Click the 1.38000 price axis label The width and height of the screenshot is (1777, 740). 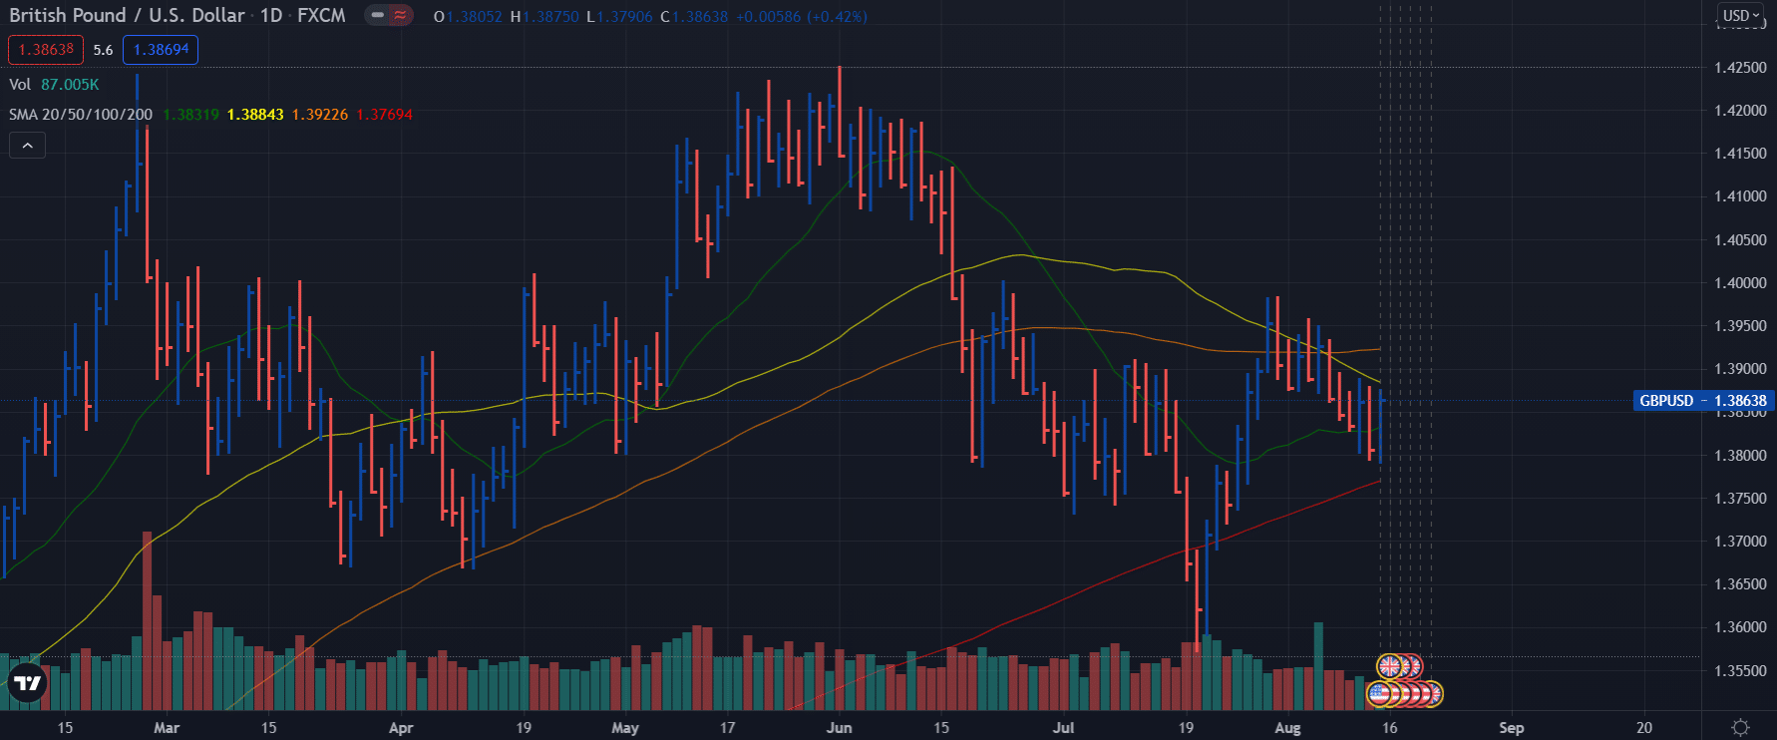(1740, 456)
